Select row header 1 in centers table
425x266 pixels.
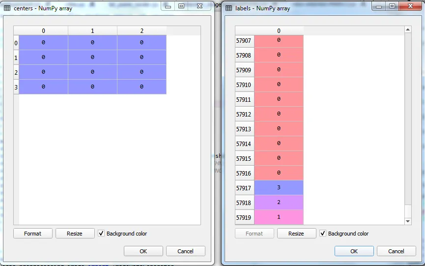click(x=16, y=57)
